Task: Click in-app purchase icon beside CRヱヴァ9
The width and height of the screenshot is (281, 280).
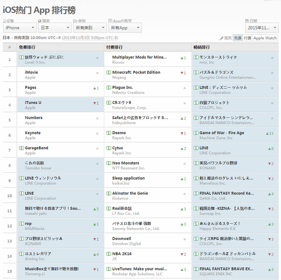Action: point(108,103)
